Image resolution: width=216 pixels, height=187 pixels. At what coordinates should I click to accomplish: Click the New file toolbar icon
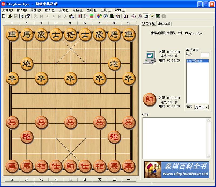pos(4,16)
